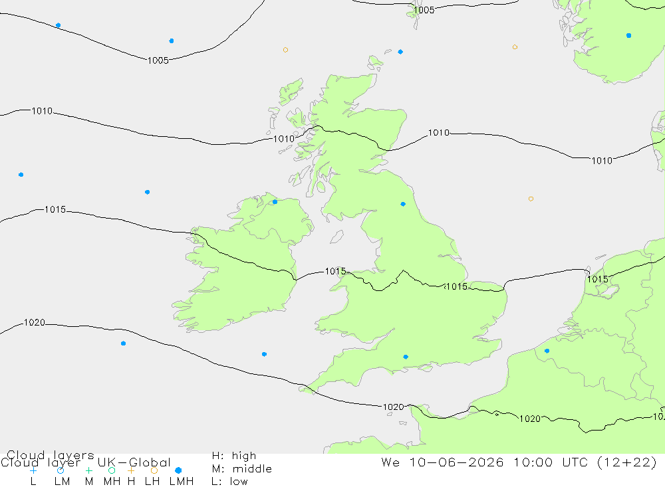Click the '10:00 UTC' time text
Screen dimensions: 665x487
(x=551, y=462)
